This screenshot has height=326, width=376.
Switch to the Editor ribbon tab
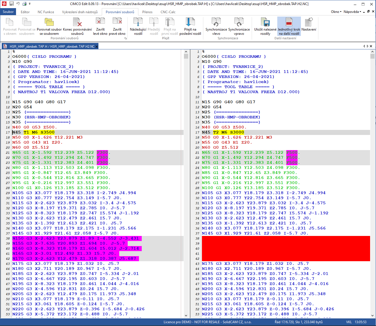point(25,12)
